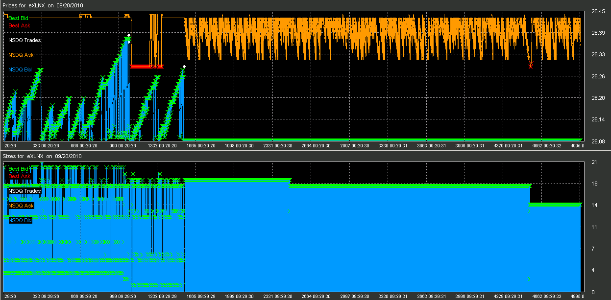The width and height of the screenshot is (611, 300).
Task: Select NSDQ Ask legend in Prices chart
Action: 21,55
